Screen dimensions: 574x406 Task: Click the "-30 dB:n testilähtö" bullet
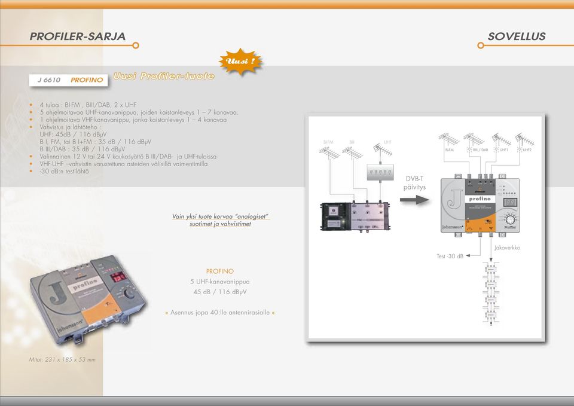point(65,171)
